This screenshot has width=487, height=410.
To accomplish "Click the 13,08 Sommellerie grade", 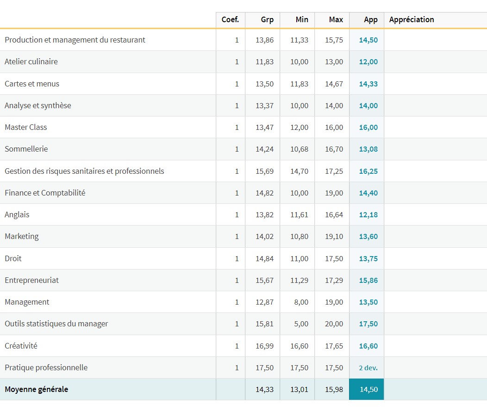I will [368, 149].
